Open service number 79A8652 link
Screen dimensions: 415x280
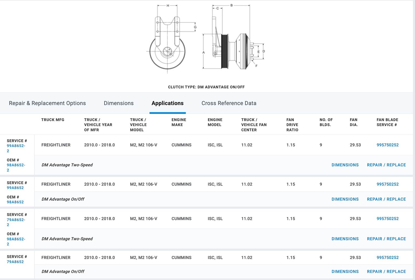point(15,262)
